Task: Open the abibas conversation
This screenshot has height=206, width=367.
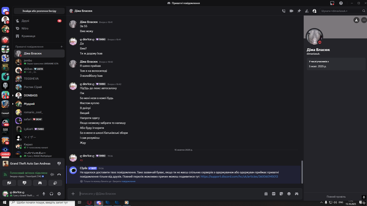Action: [39, 70]
